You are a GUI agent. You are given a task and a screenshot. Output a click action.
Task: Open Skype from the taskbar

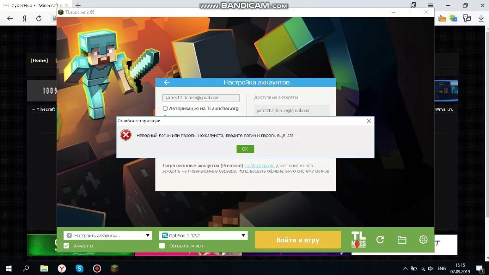[79, 269]
